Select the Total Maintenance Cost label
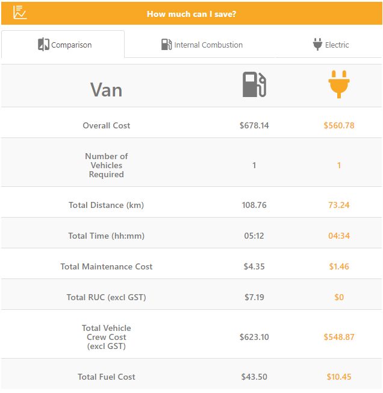383x393 pixels. tap(107, 266)
